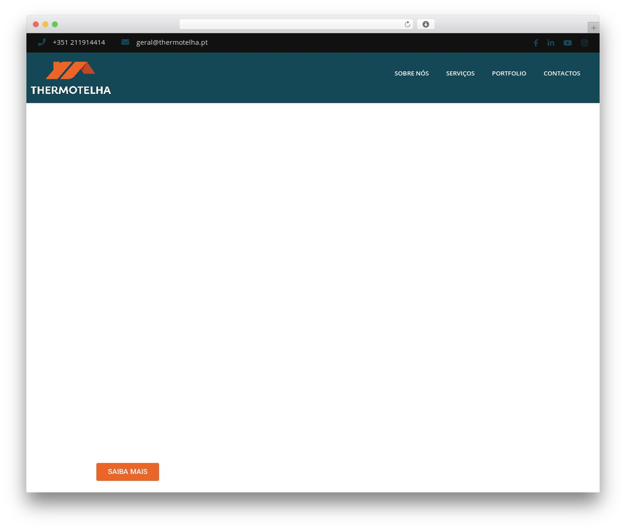Click the Thermotelha logo
The image size is (626, 530).
coord(71,78)
